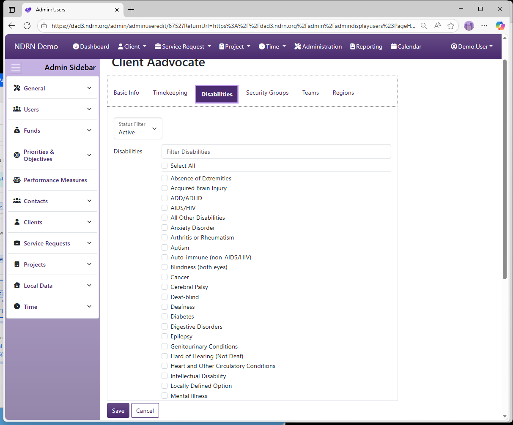Click the Service Requests briefcase icon in sidebar
513x425 pixels.
17,243
